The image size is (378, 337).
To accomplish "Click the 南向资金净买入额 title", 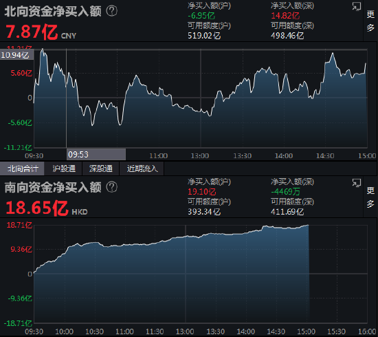I will (x=53, y=187).
